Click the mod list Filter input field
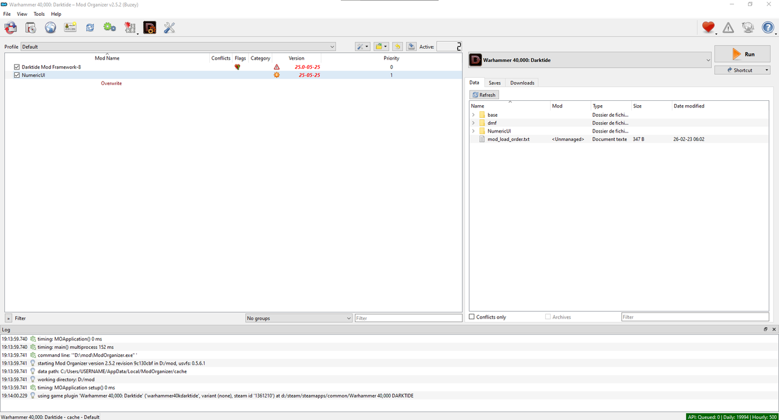 [x=408, y=318]
